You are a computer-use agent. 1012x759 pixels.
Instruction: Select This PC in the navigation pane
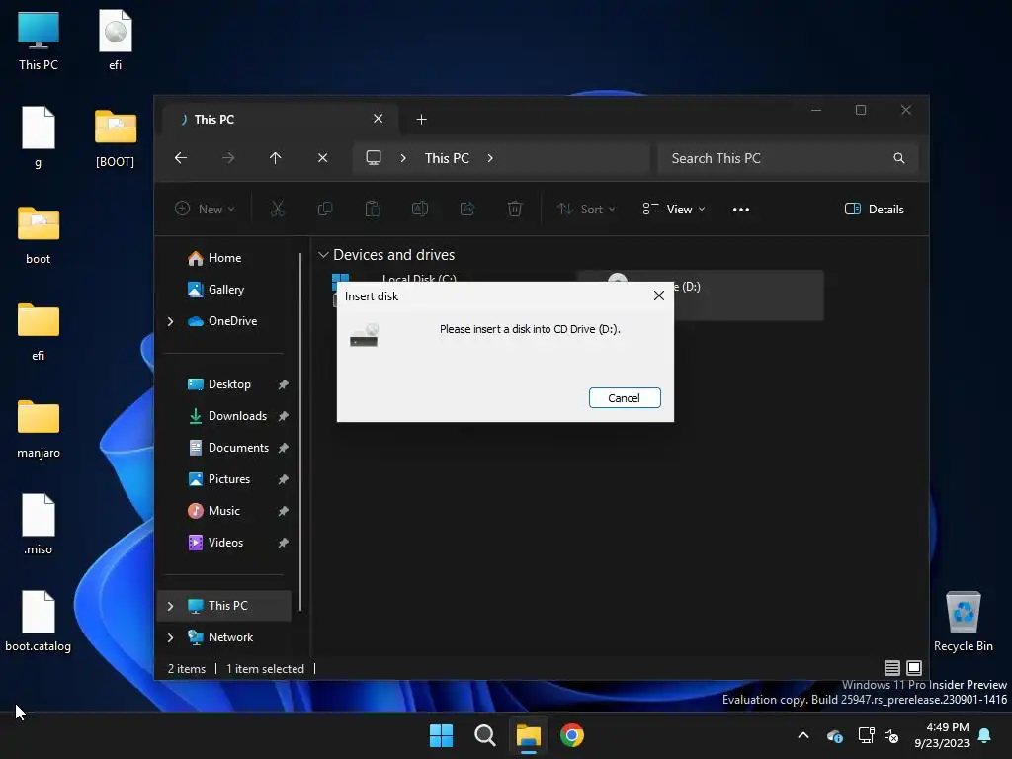click(x=224, y=606)
